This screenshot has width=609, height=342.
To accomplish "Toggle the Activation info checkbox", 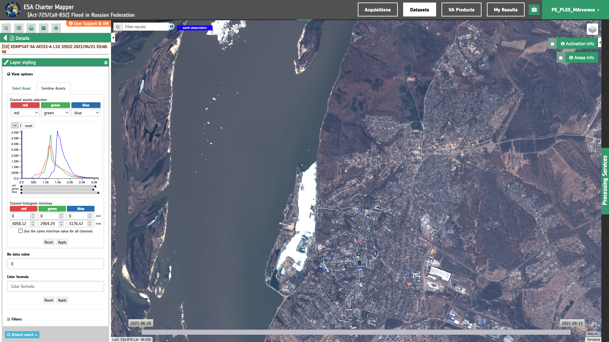I will point(553,44).
